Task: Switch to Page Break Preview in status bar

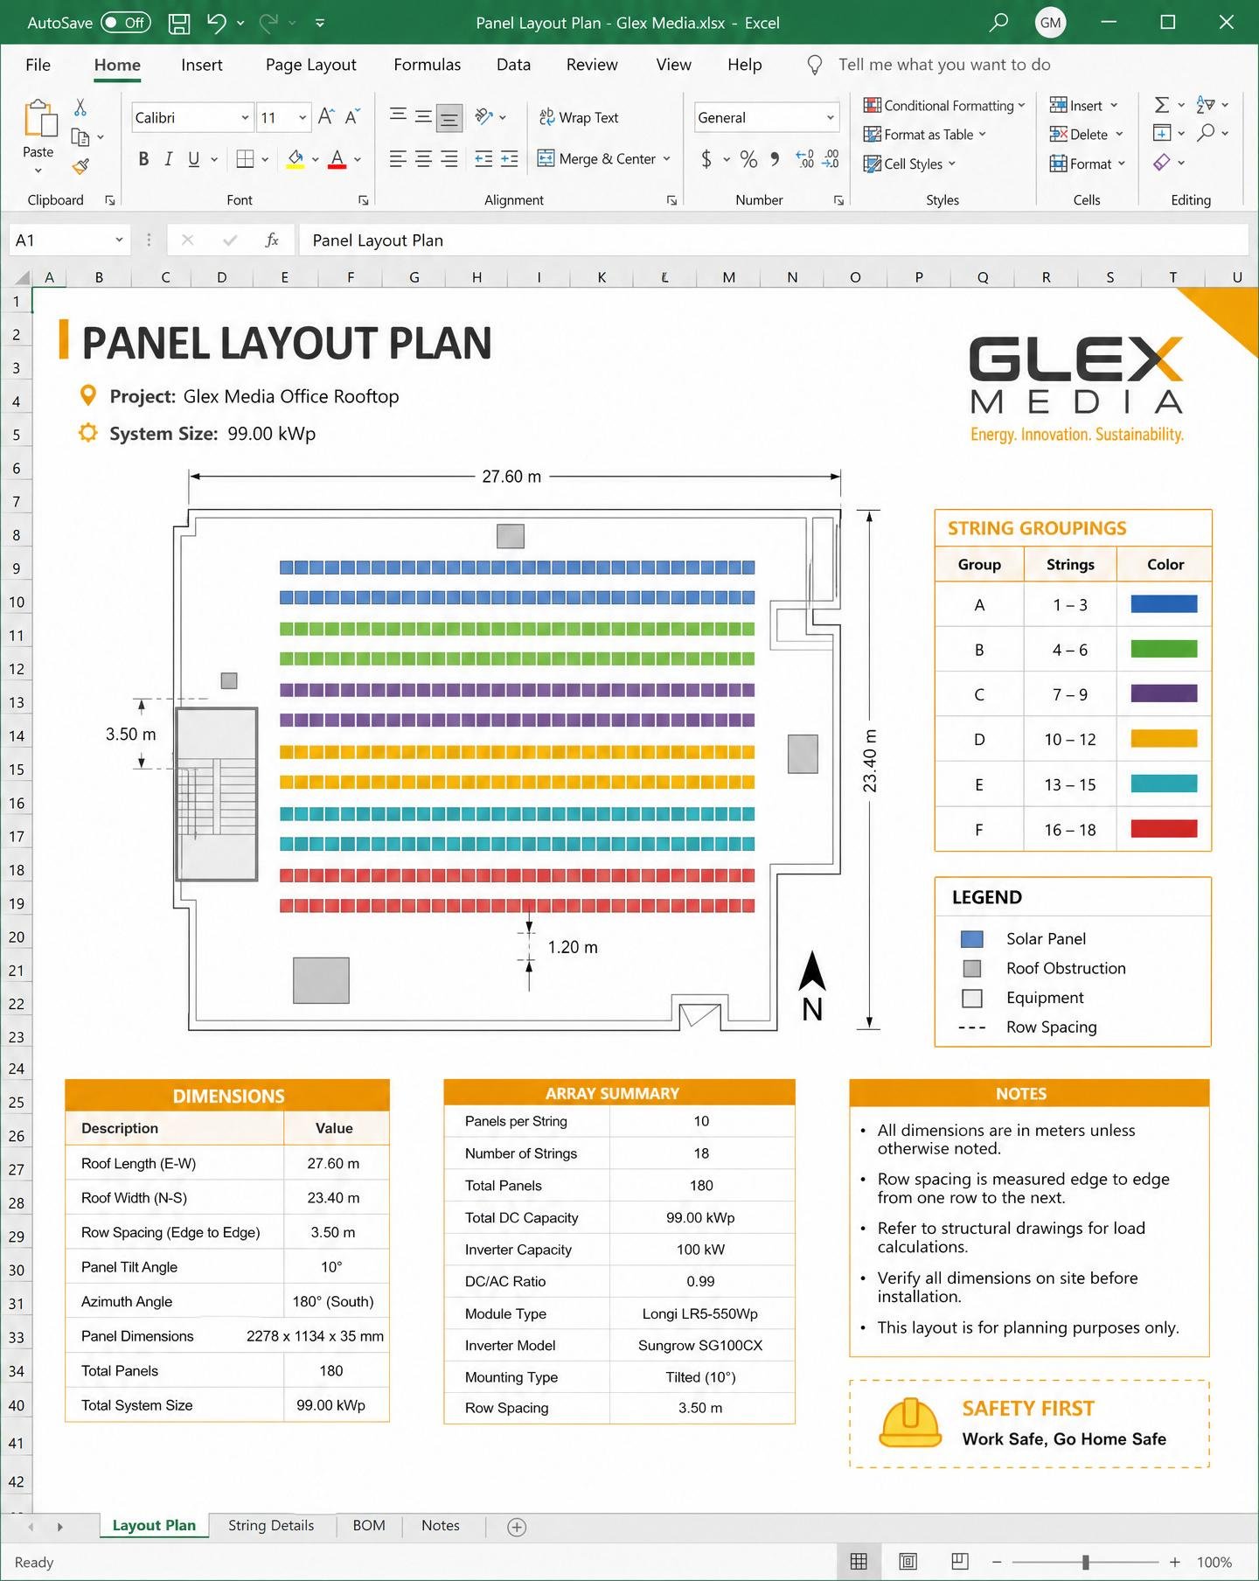Action: point(959,1562)
